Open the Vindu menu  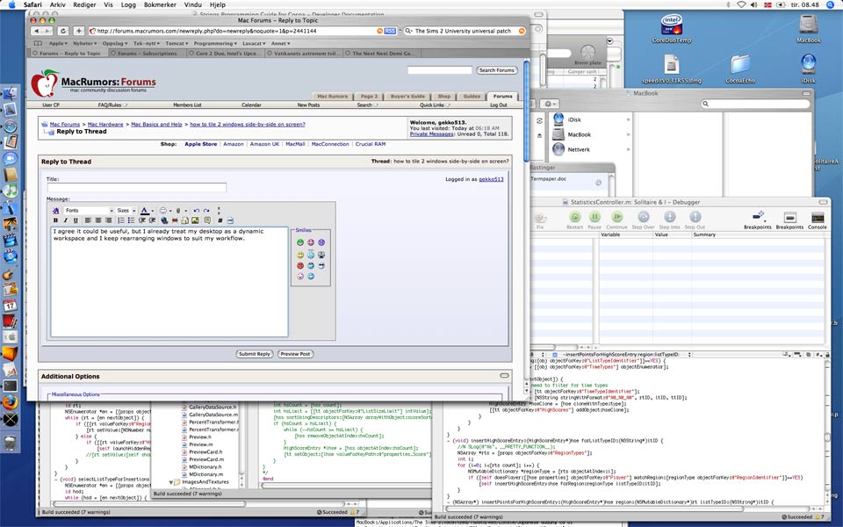pos(192,4)
